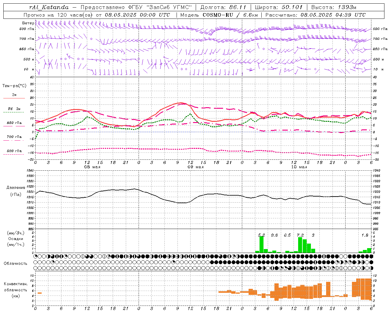Click the precipitation total 0.6
The width and height of the screenshot is (389, 311).
[274, 235]
